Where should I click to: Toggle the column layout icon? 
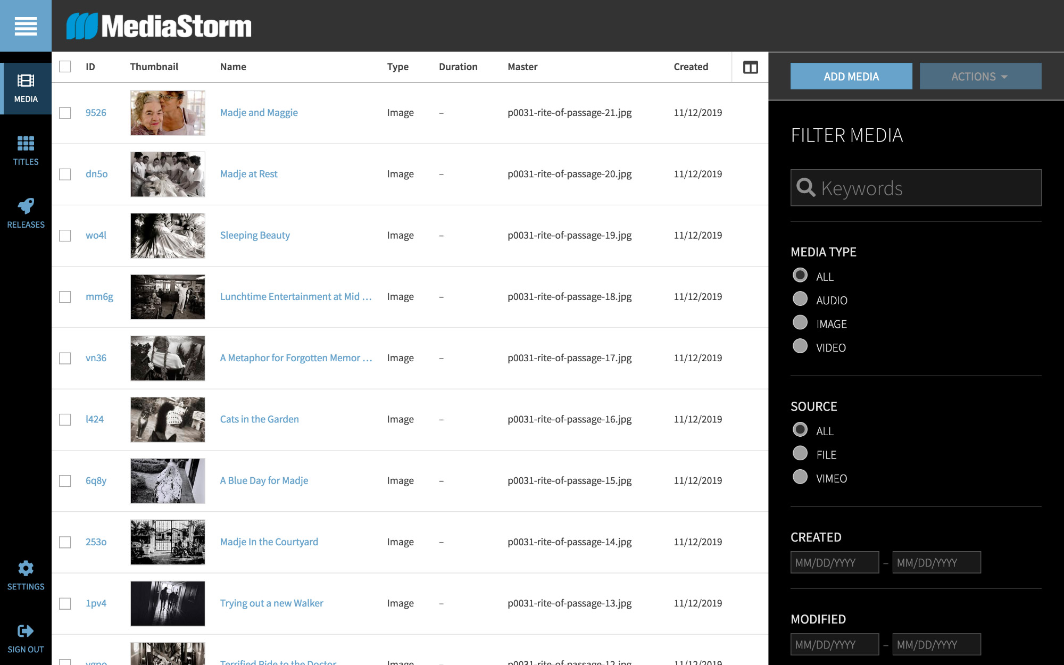[x=750, y=68]
